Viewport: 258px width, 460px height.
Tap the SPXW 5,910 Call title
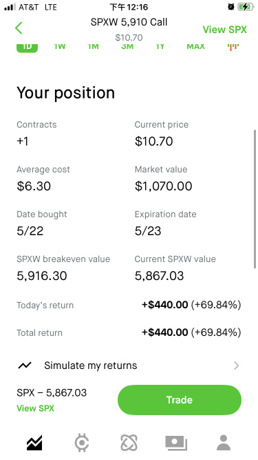click(129, 22)
